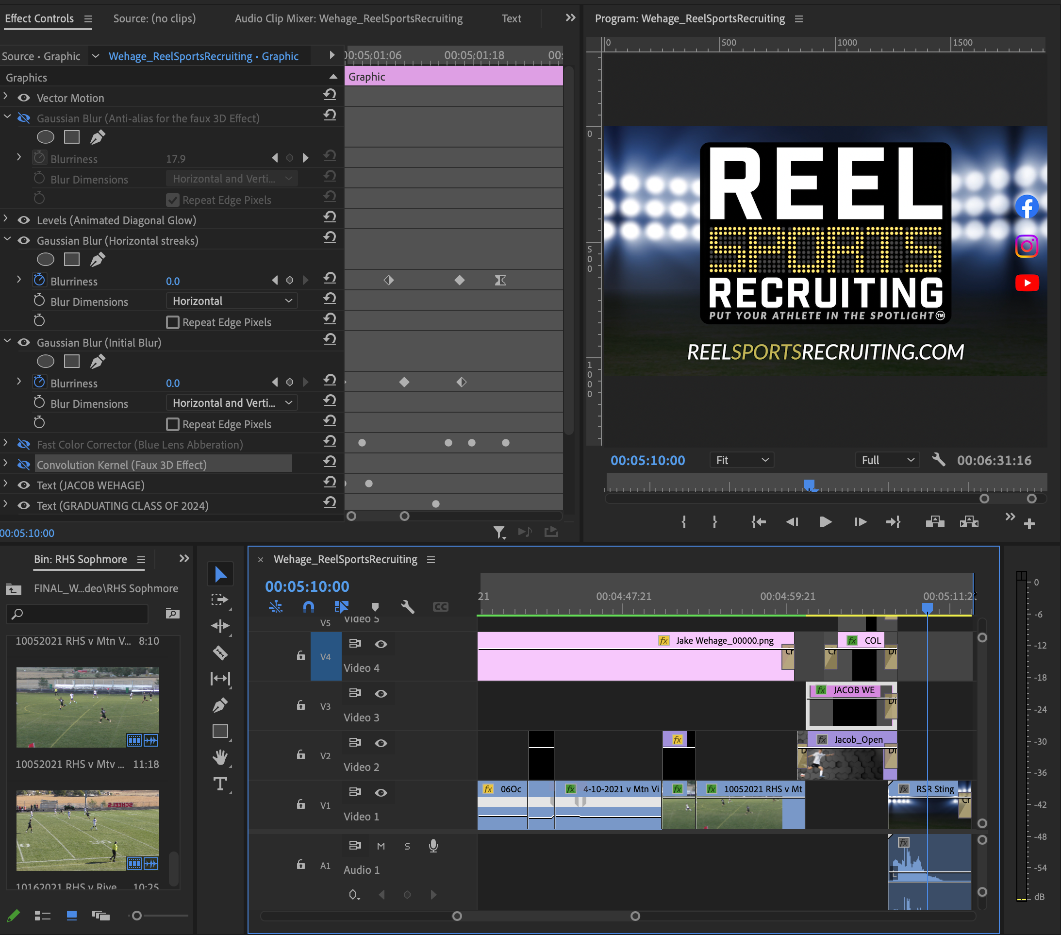Select the Type tool

pyautogui.click(x=220, y=784)
